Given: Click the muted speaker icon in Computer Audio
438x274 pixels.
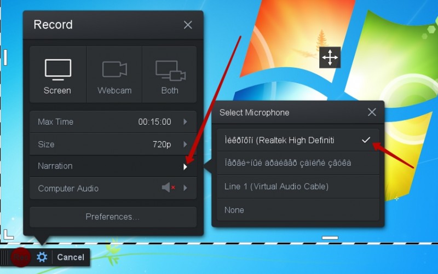Looking at the screenshot, I should pos(169,188).
